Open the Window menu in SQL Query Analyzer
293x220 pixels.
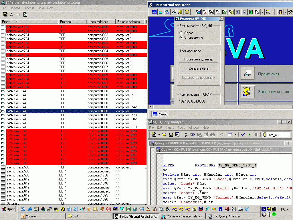(x=194, y=127)
